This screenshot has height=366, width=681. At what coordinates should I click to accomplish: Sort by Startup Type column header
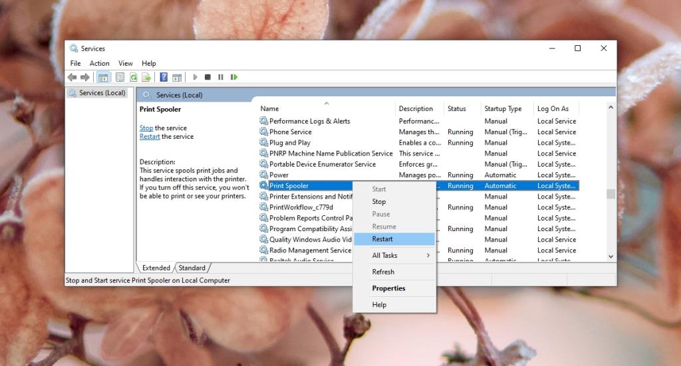click(503, 109)
